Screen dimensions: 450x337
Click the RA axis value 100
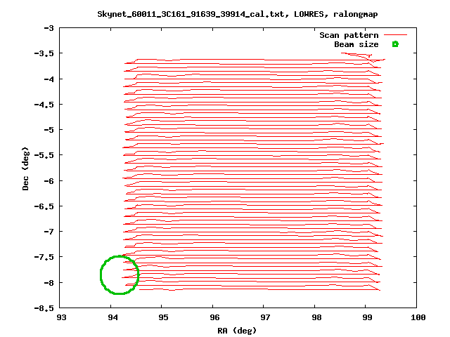418,317
